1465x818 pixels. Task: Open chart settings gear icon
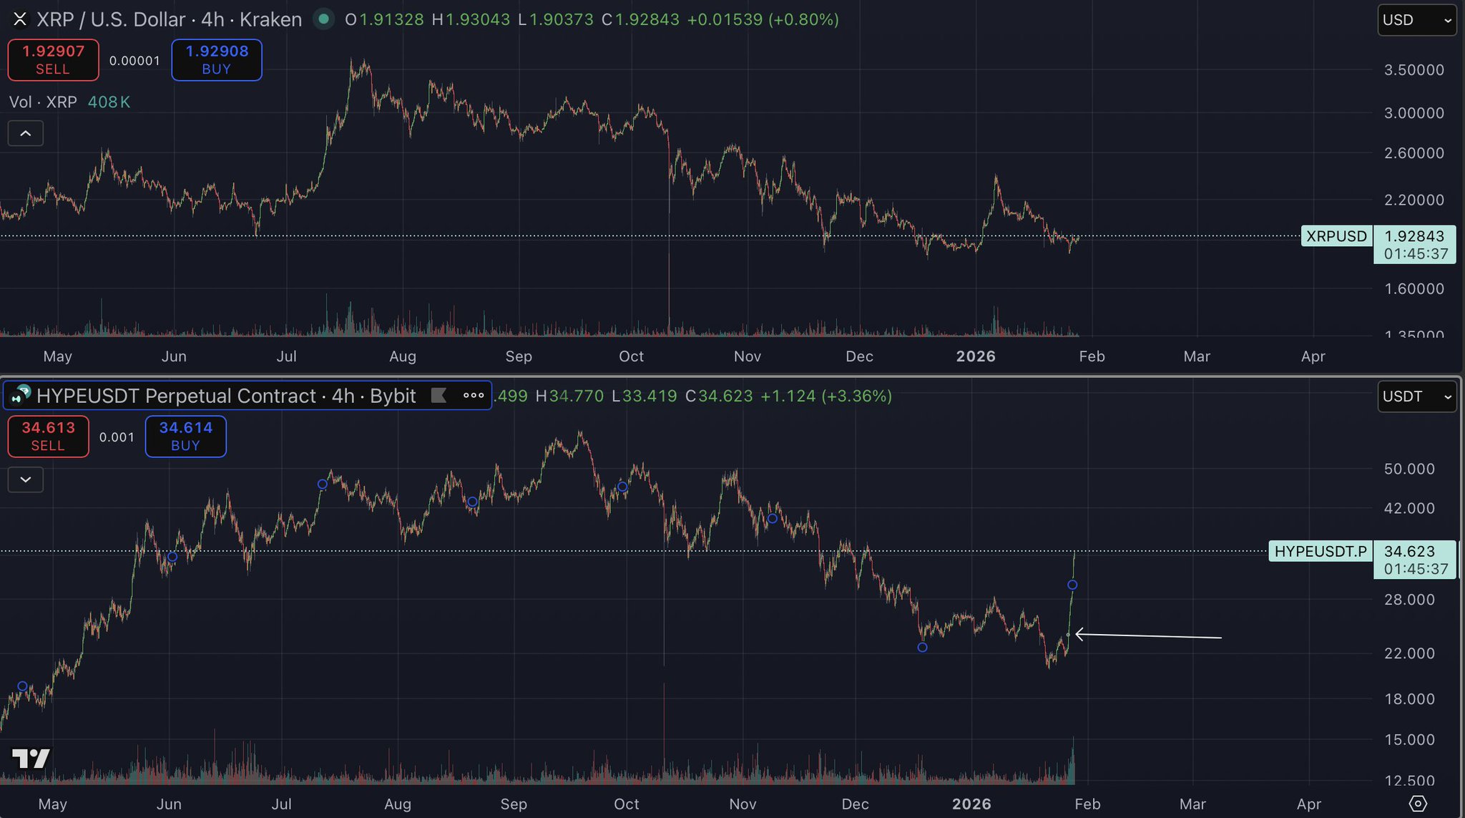[x=1417, y=804]
